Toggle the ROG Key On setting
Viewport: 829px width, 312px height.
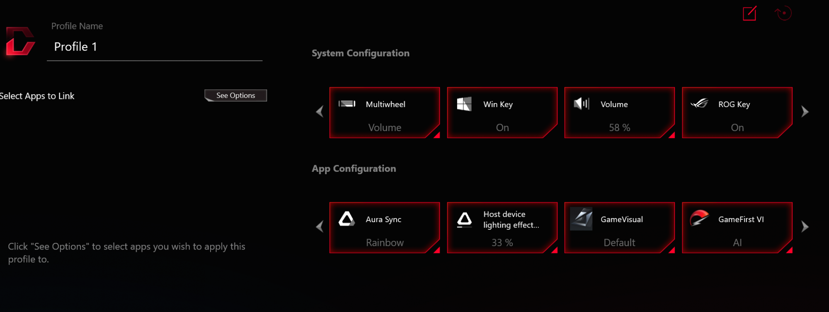coord(737,127)
